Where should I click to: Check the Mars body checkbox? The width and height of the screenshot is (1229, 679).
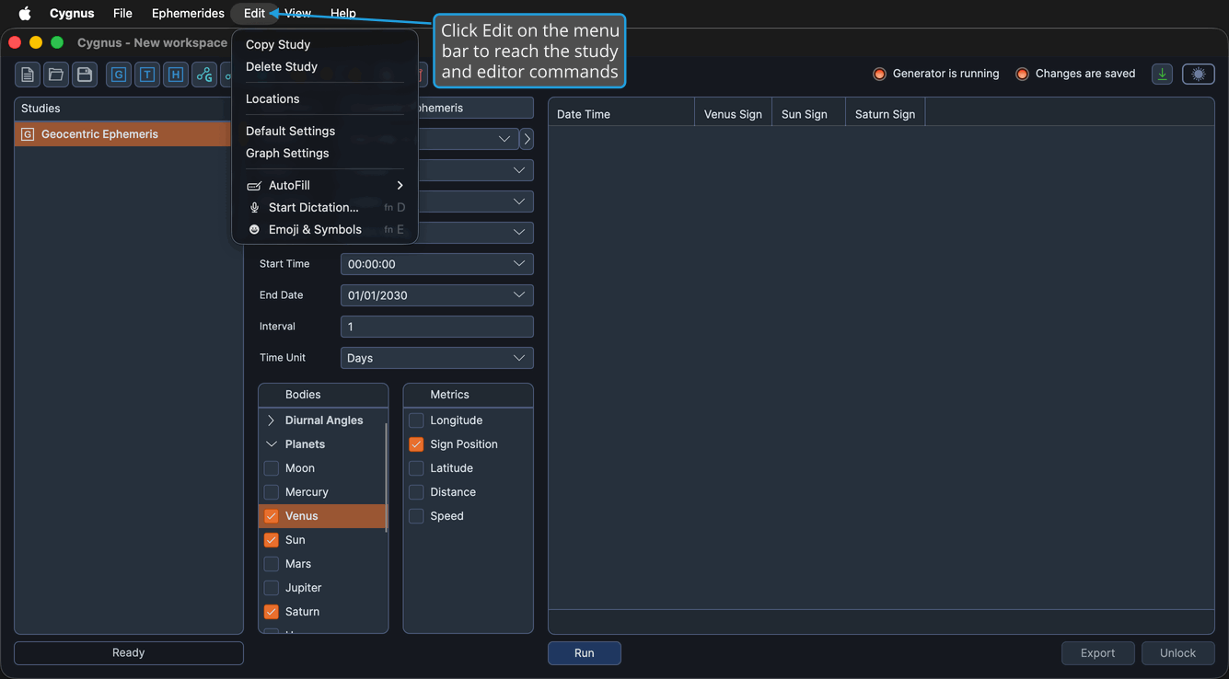click(x=272, y=564)
